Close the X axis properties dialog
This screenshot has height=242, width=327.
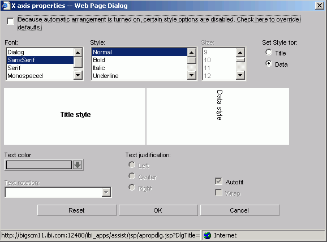coord(320,6)
